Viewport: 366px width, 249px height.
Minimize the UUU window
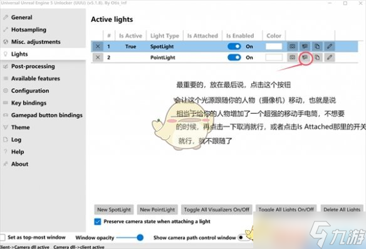pos(330,3)
